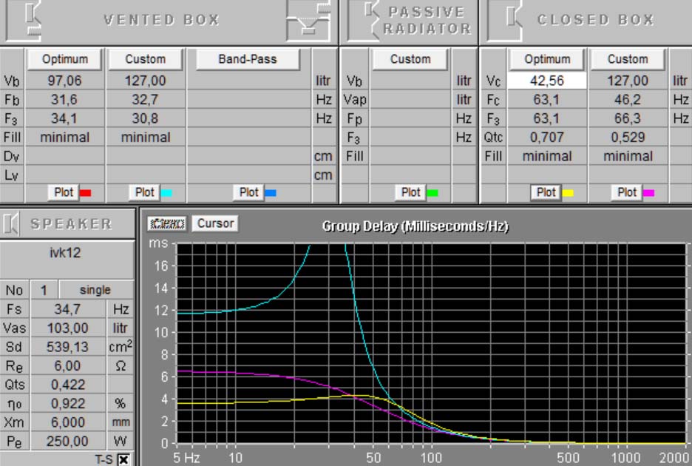Click the green Passive Radiator color swatch

432,193
